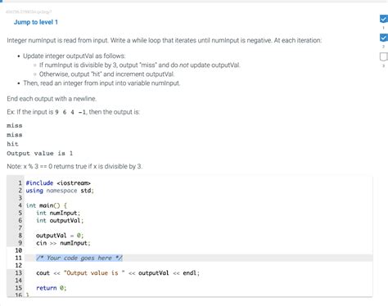Image resolution: width=388 pixels, height=306 pixels.
Task: Click the 'outputVal = 0;' statement
Action: tap(60, 236)
